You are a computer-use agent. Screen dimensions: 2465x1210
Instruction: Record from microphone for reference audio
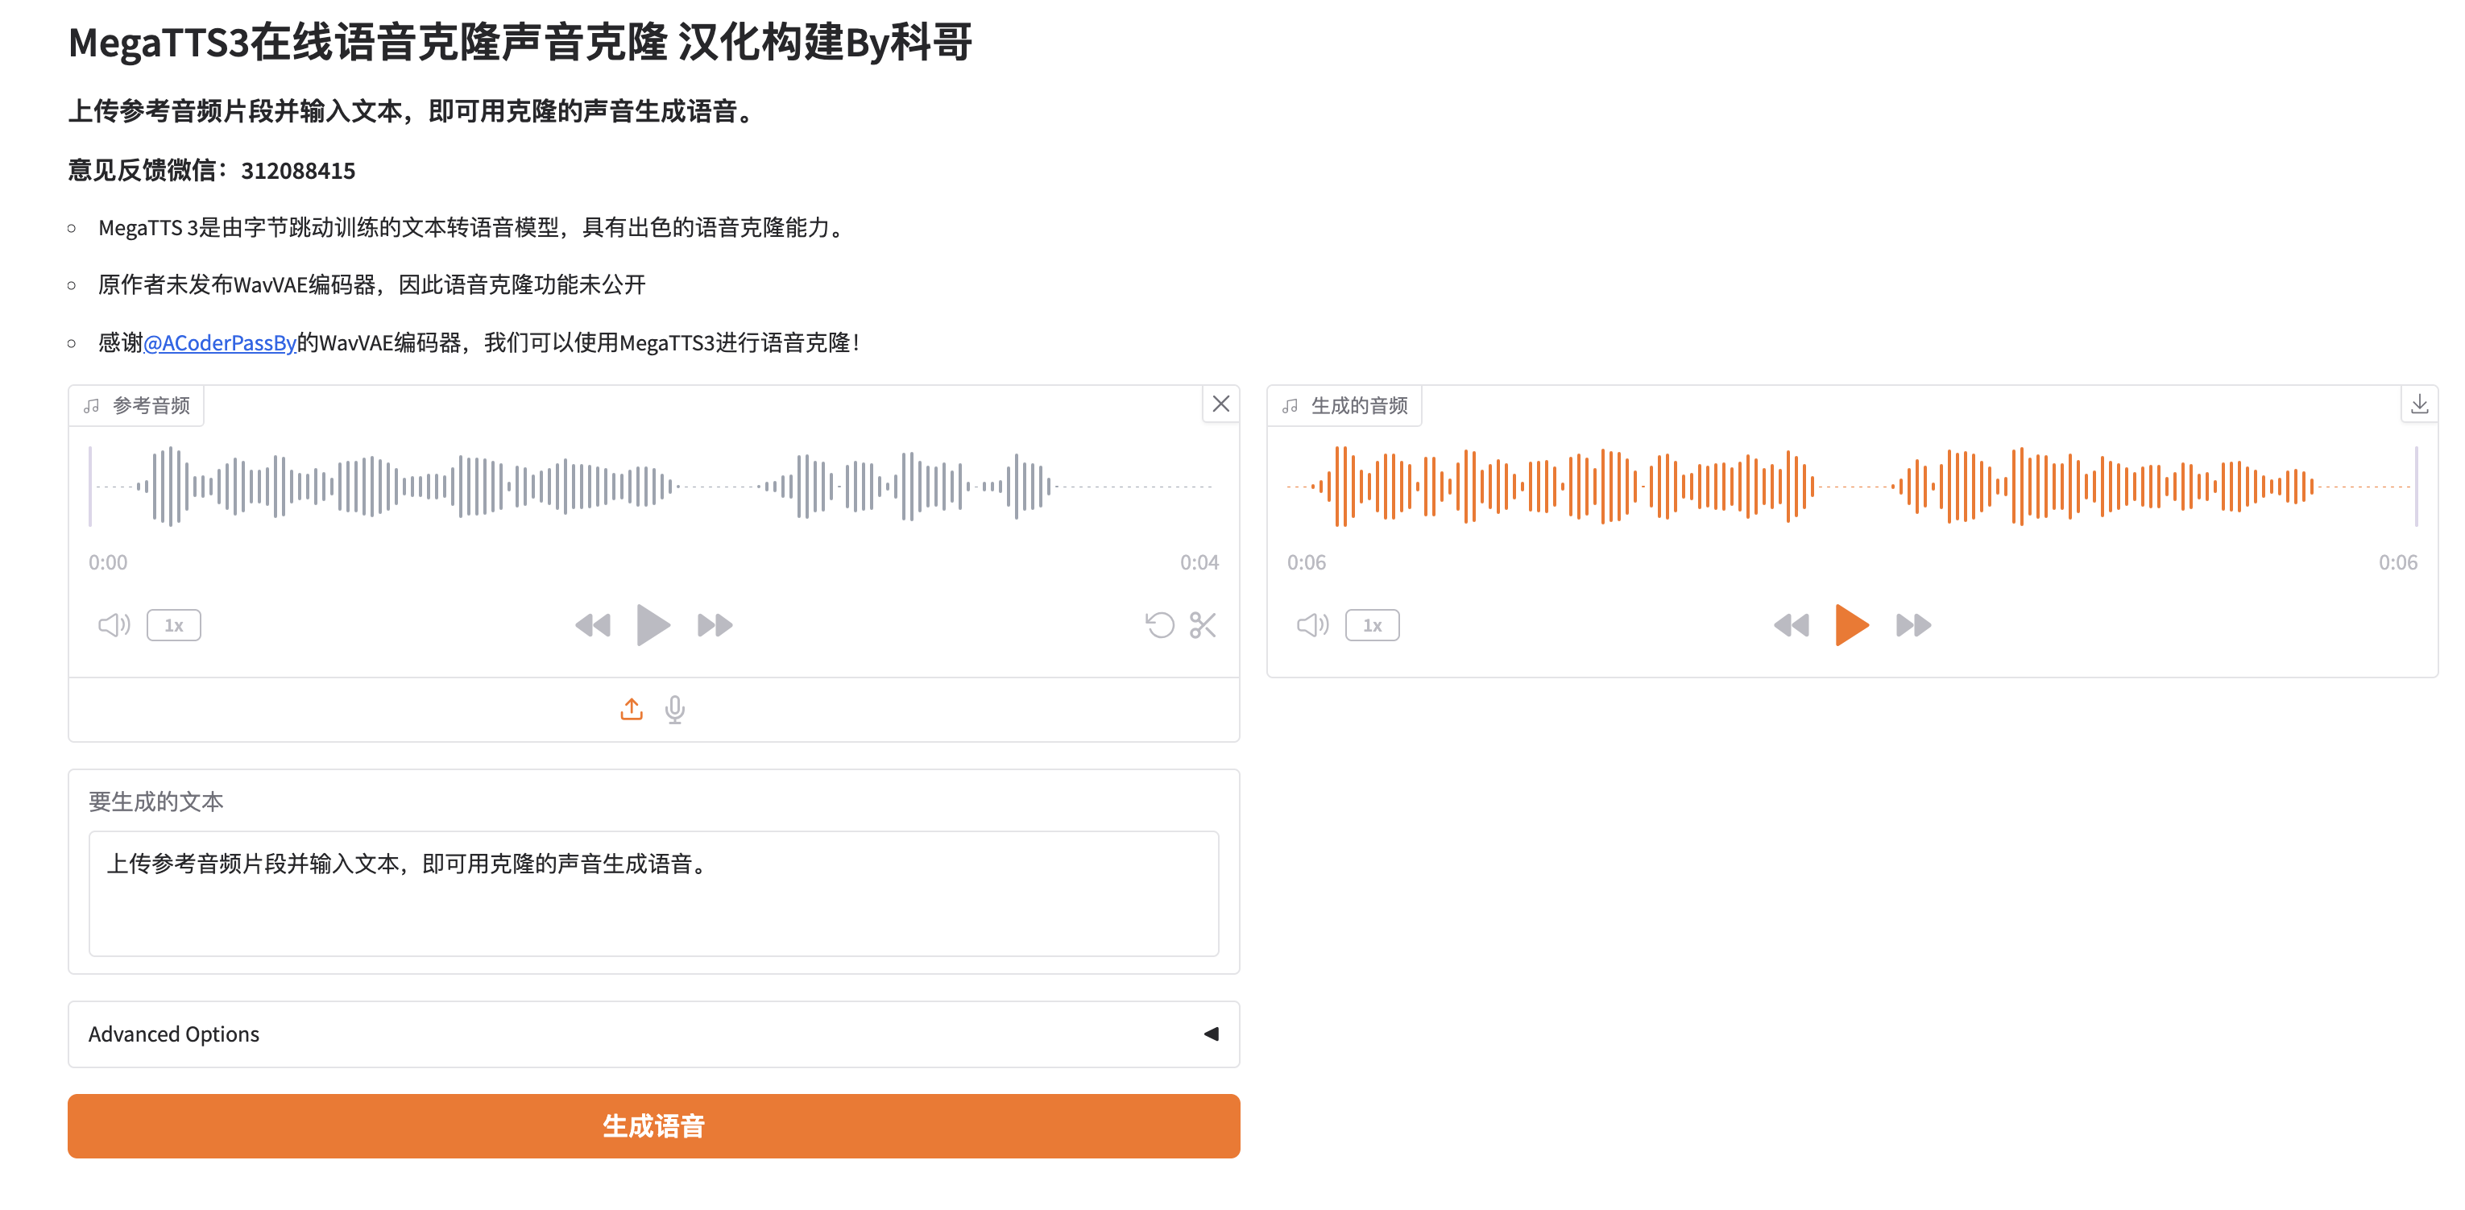point(674,710)
